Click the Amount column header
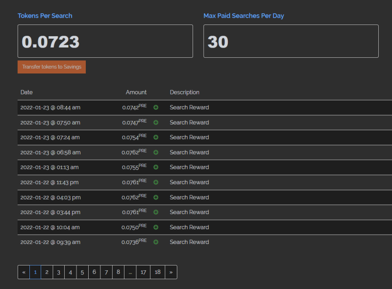The height and width of the screenshot is (289, 392). [136, 92]
